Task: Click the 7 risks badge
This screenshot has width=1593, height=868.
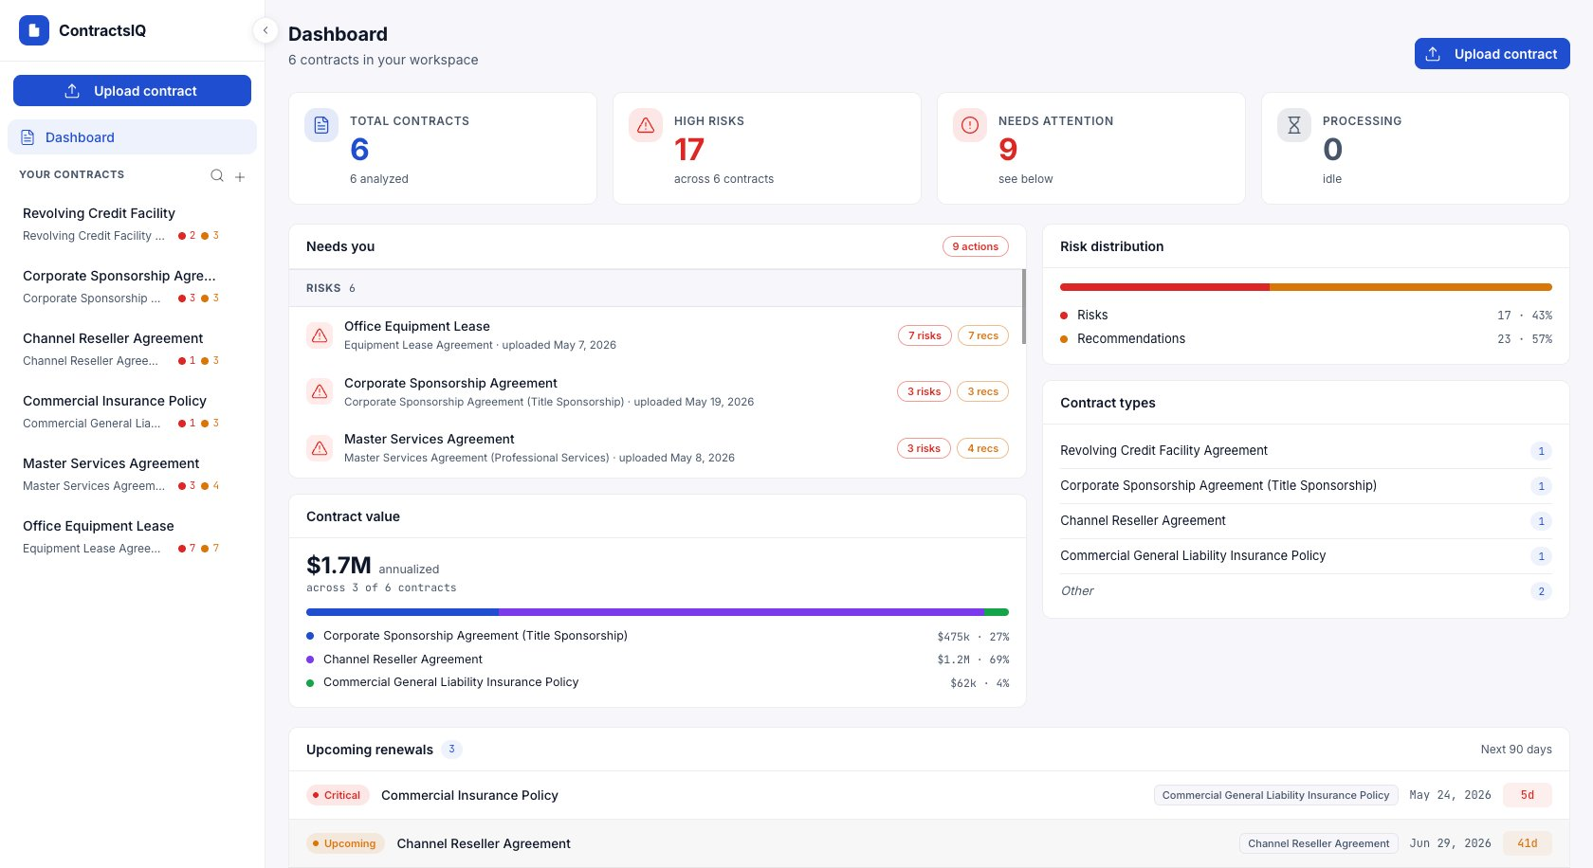Action: click(x=925, y=335)
